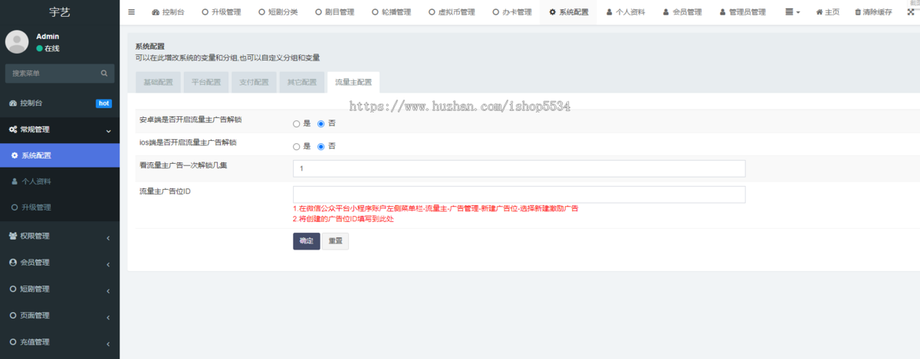Open the 办卡管理 top tab
920x359 pixels.
(x=511, y=12)
